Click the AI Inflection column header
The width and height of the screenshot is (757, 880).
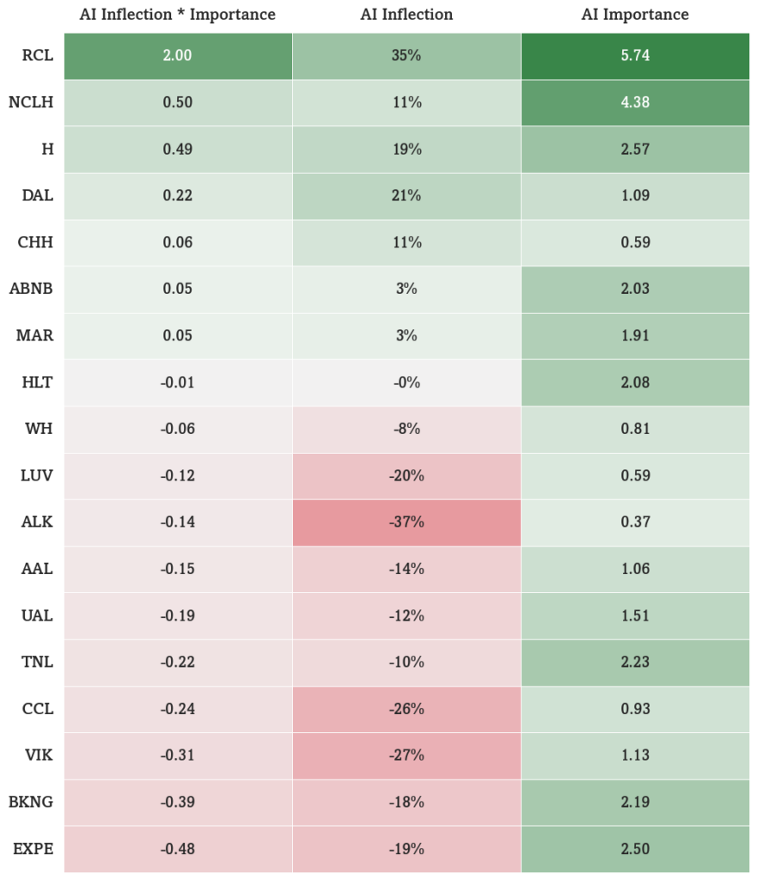406,15
